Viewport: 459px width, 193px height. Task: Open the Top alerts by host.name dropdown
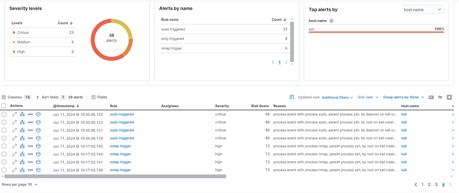point(422,10)
